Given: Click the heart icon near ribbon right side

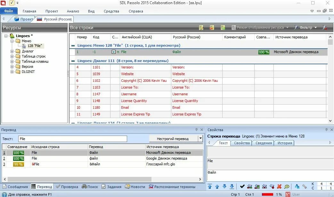Looking at the screenshot, I should point(312,11).
